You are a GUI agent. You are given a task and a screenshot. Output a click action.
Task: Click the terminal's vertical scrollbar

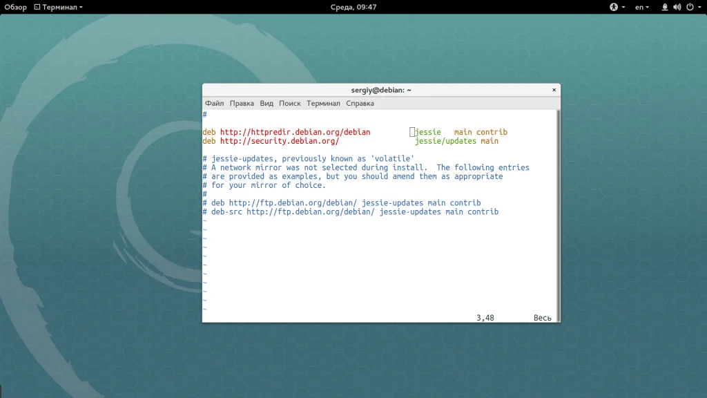[558, 214]
